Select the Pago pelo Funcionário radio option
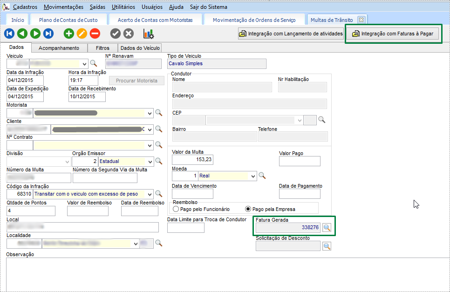 coord(176,209)
